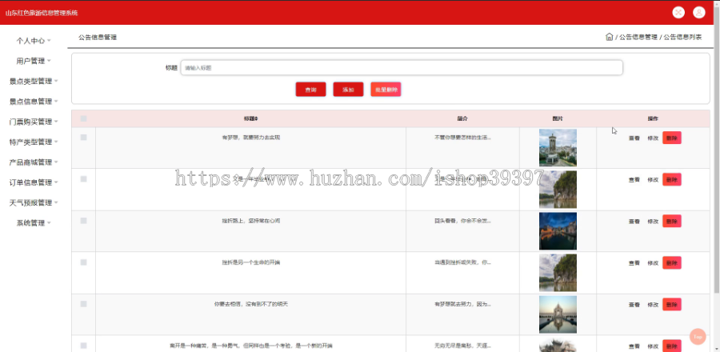Click the summary text 不管你想要怎样的生活...
The height and width of the screenshot is (352, 720).
(x=462, y=138)
